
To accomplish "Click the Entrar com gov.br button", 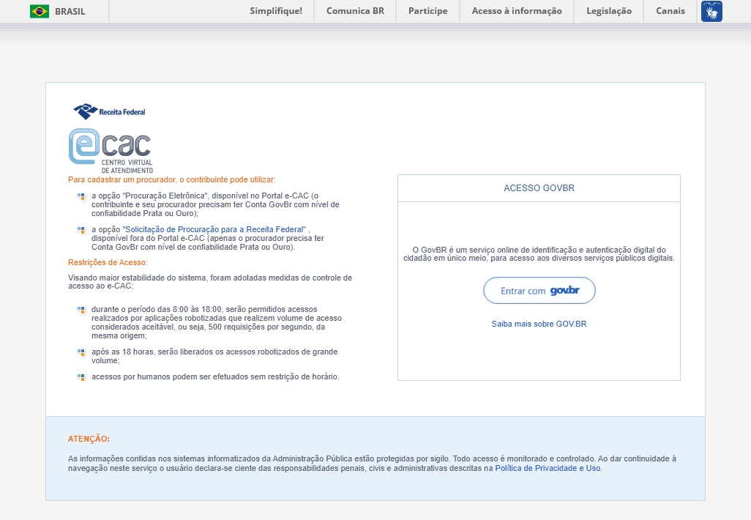I will 539,291.
